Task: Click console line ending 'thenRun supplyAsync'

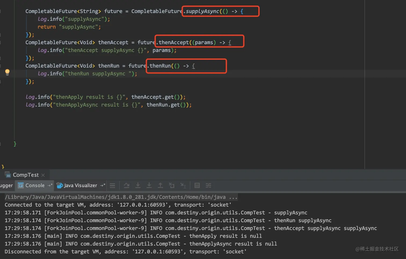Action: tap(168, 220)
